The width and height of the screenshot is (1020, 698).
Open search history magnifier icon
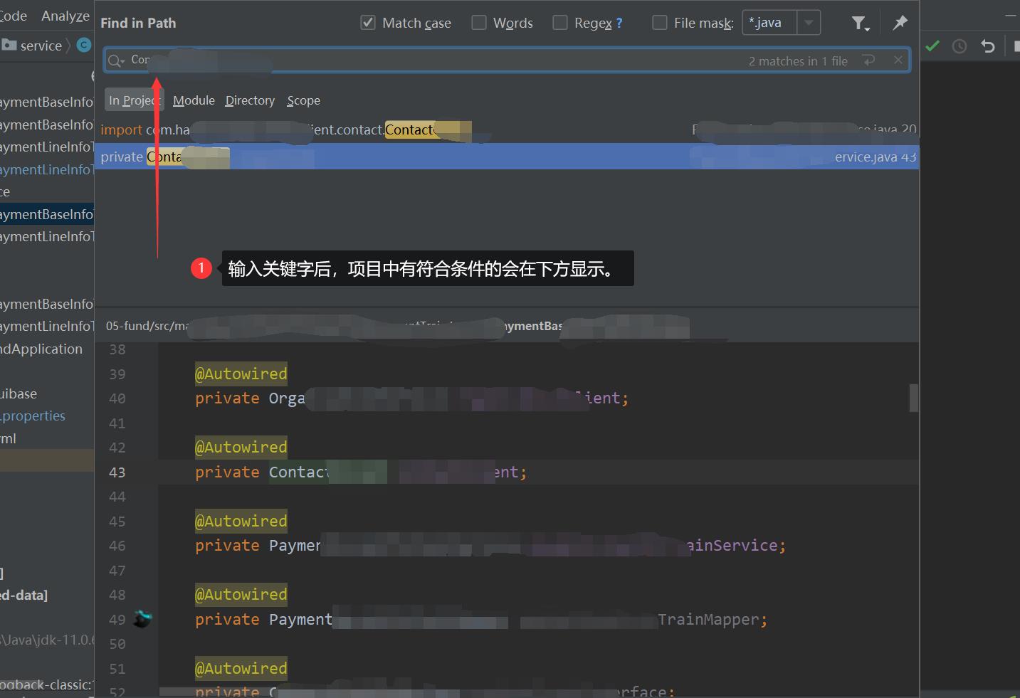click(x=115, y=60)
